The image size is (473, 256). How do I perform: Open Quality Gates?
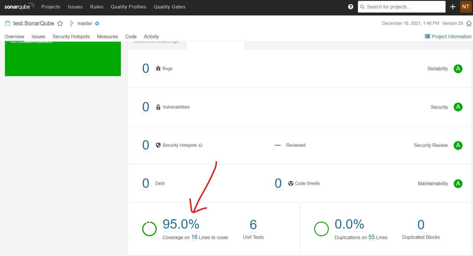coord(170,7)
